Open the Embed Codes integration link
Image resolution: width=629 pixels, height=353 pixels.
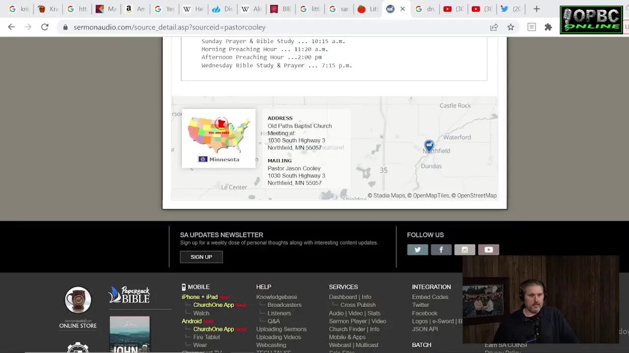(x=430, y=297)
